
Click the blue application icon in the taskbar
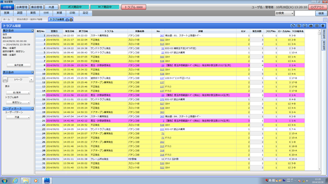47,180
